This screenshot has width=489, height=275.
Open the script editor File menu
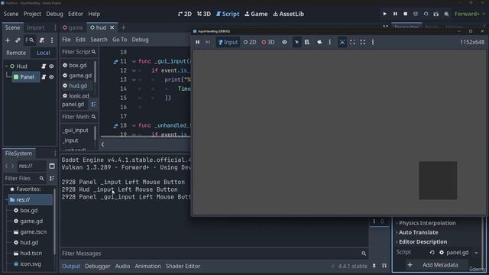point(66,40)
